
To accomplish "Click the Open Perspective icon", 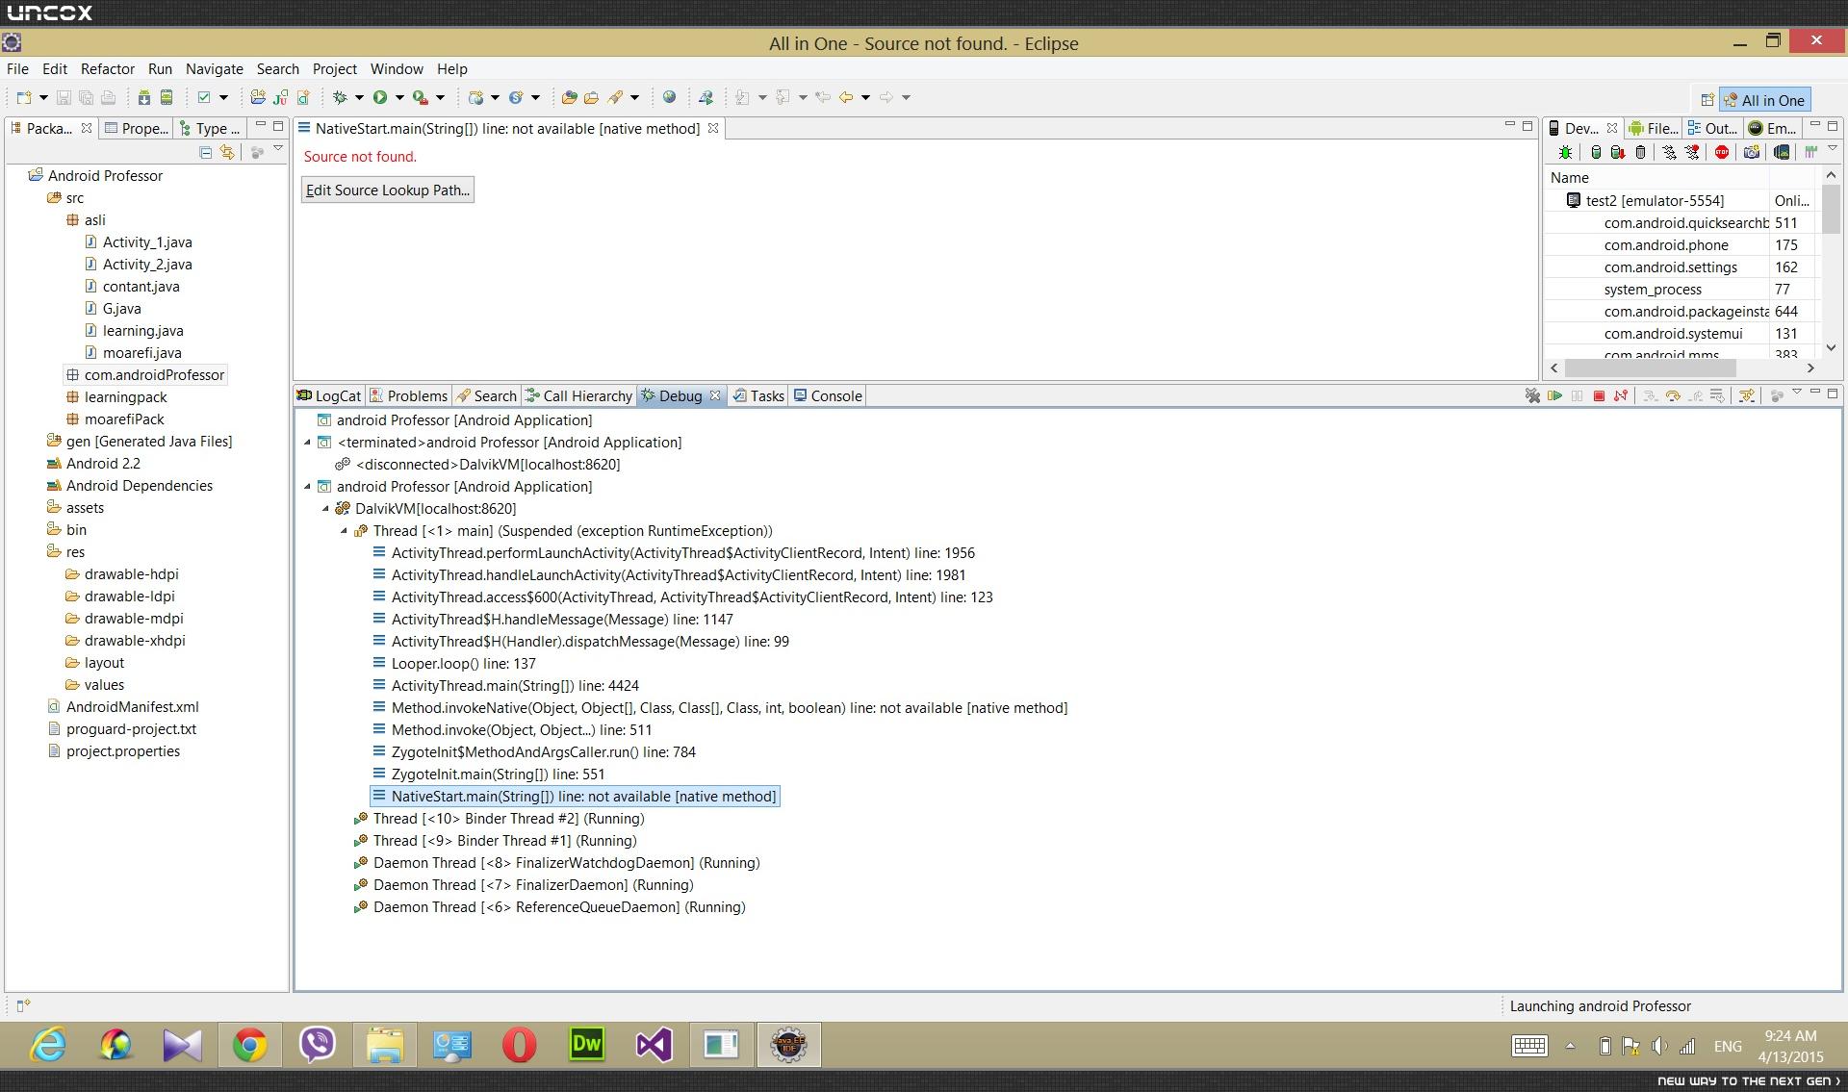I will pyautogui.click(x=1707, y=100).
